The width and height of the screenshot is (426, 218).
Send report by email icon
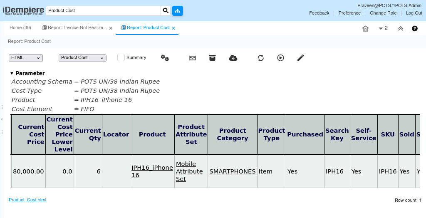point(192,58)
